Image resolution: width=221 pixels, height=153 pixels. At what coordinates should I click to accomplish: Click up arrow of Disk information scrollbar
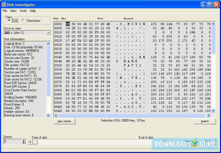[x=48, y=44]
